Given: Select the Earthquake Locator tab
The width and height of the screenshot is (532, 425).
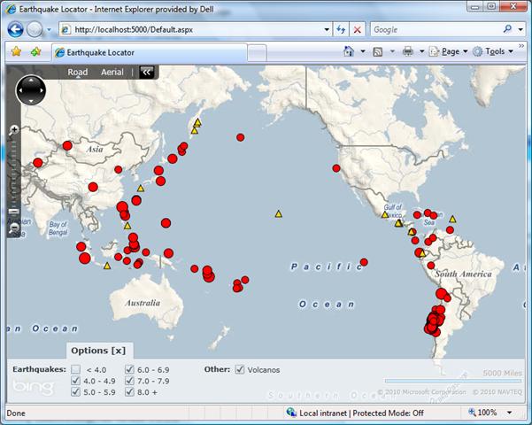Looking at the screenshot, I should click(x=150, y=52).
